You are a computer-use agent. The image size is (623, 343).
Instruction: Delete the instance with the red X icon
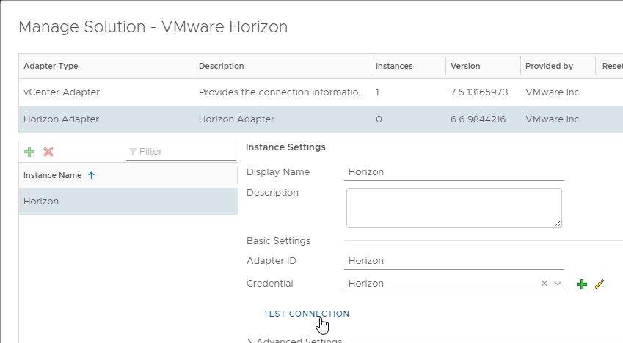point(48,152)
